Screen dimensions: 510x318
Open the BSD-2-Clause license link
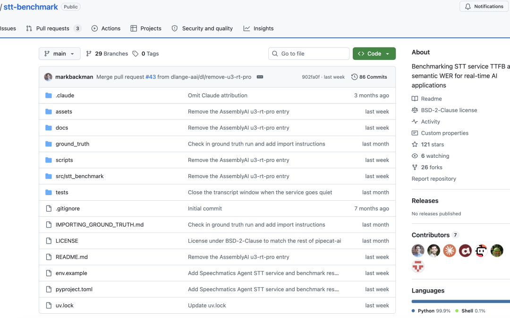pos(444,110)
